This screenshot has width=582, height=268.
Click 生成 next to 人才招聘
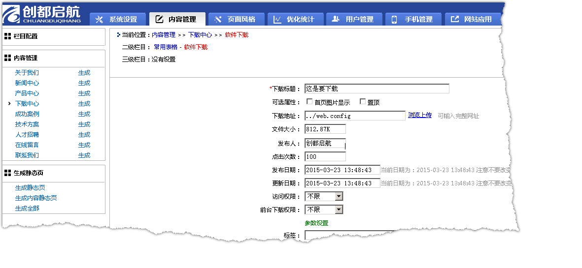[x=84, y=135]
